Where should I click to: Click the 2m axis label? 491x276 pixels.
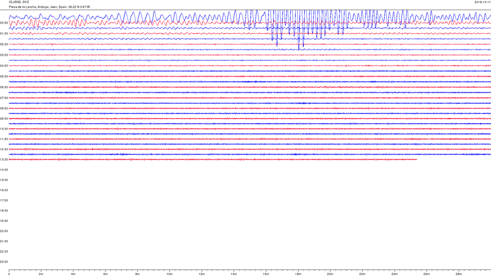pyautogui.click(x=41, y=274)
